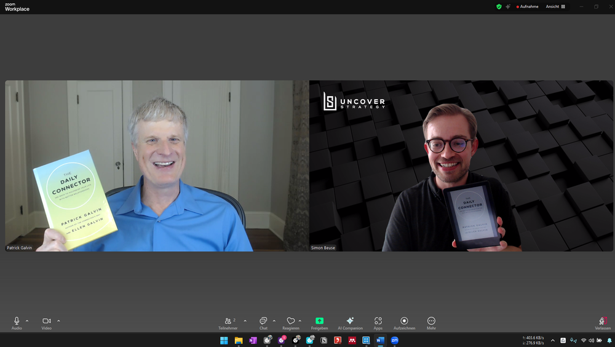Expand the Audio options arrow
615x347 pixels.
coord(27,321)
